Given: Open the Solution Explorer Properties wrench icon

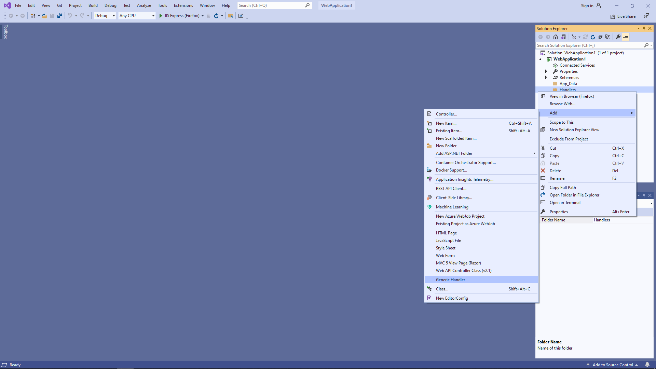Looking at the screenshot, I should 618,37.
